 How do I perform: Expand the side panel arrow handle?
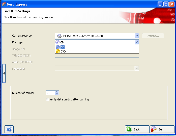[4, 73]
